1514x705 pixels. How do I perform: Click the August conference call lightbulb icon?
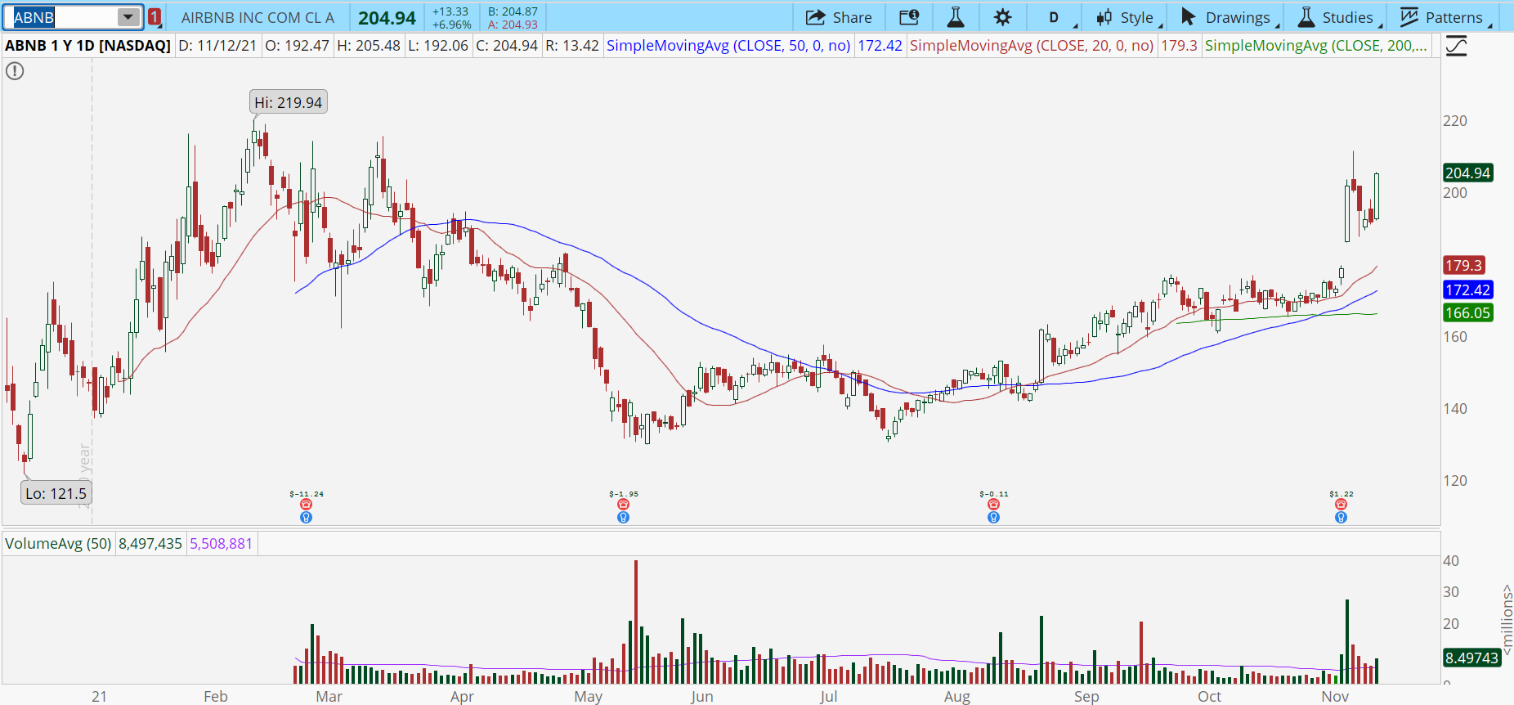click(993, 518)
